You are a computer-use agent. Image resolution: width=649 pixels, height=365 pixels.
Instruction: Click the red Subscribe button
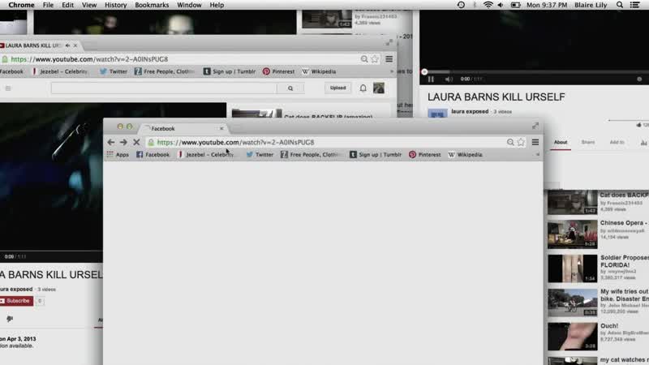[16, 301]
